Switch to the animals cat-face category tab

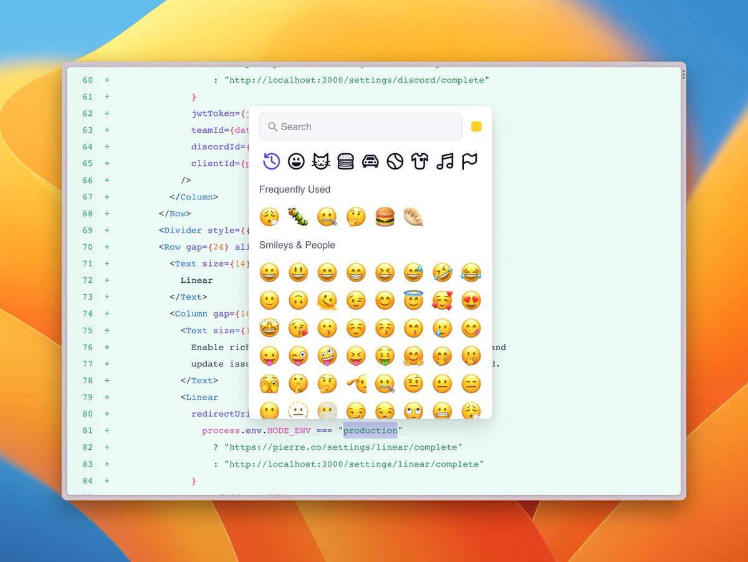[x=320, y=162]
